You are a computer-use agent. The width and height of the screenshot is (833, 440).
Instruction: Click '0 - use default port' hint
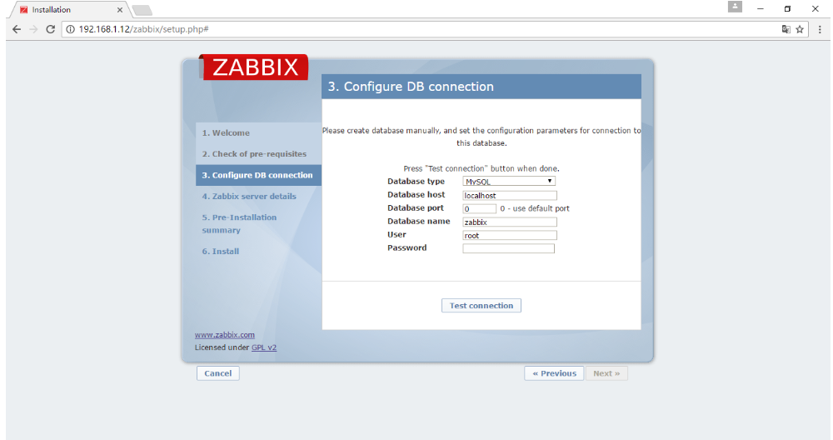[535, 208]
